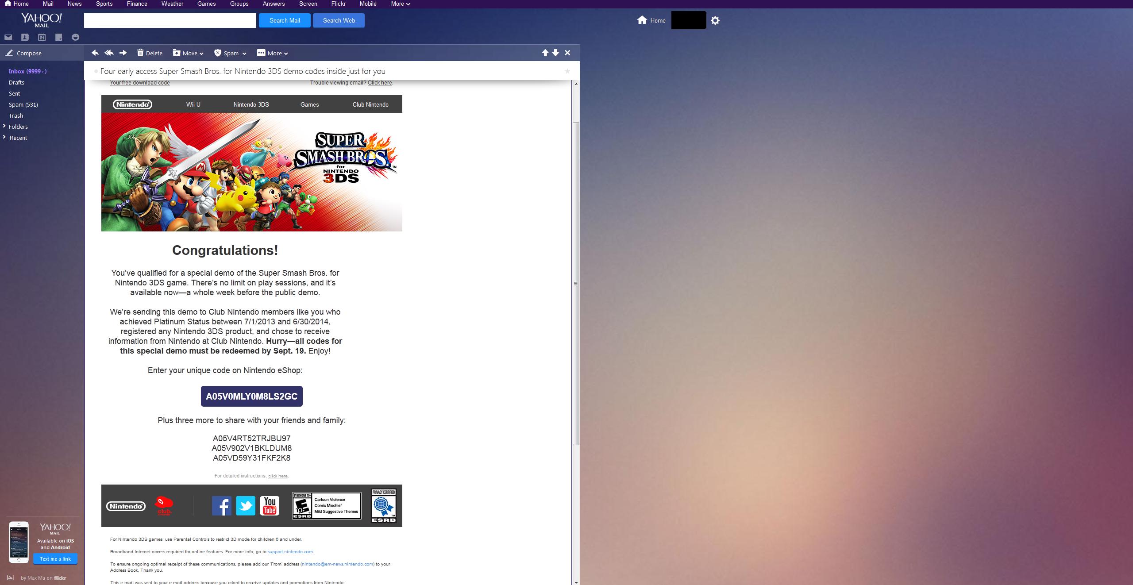Click the Reply All icon

point(109,53)
